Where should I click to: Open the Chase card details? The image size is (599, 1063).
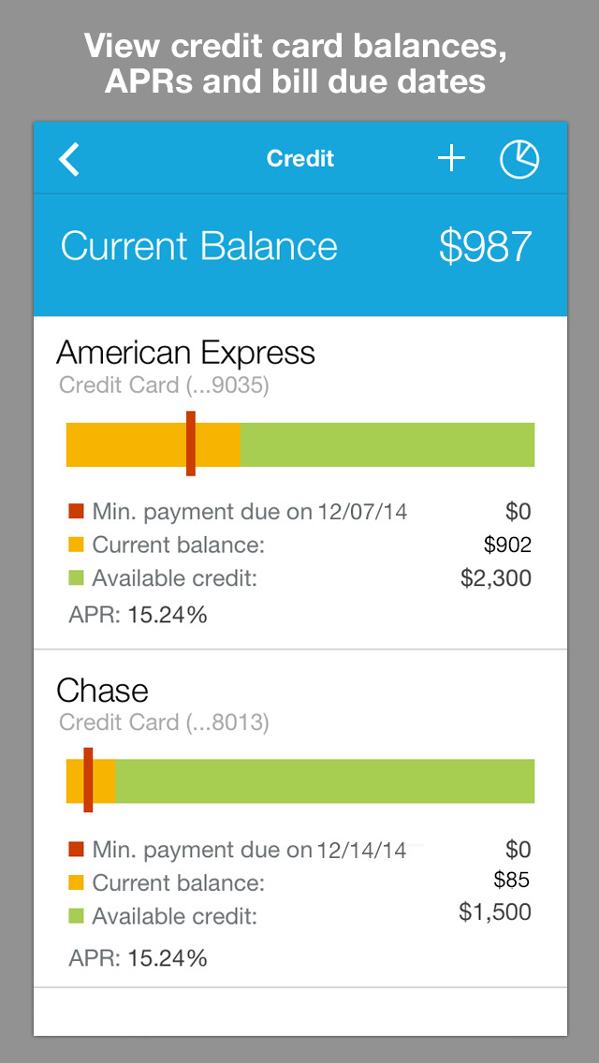point(103,692)
